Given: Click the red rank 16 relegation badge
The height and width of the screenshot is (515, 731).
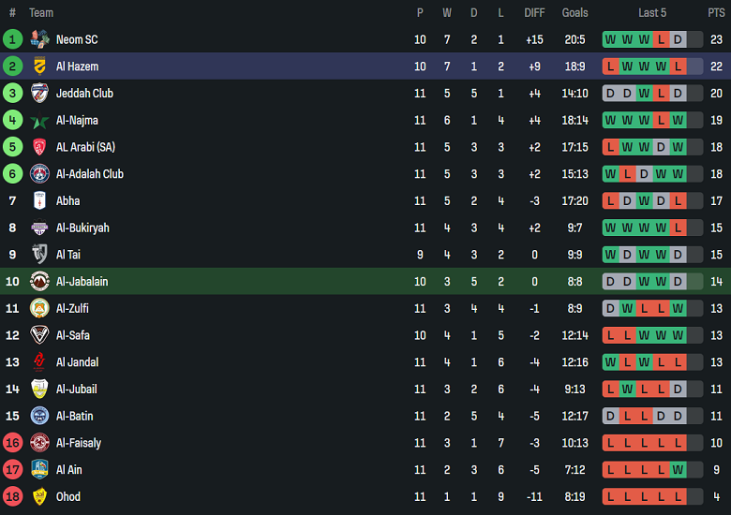Looking at the screenshot, I should pyautogui.click(x=12, y=443).
